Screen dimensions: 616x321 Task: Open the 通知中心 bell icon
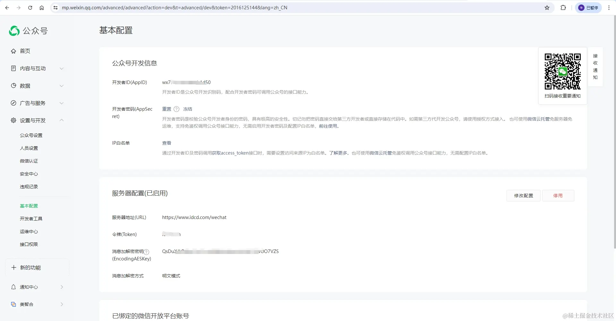[13, 287]
